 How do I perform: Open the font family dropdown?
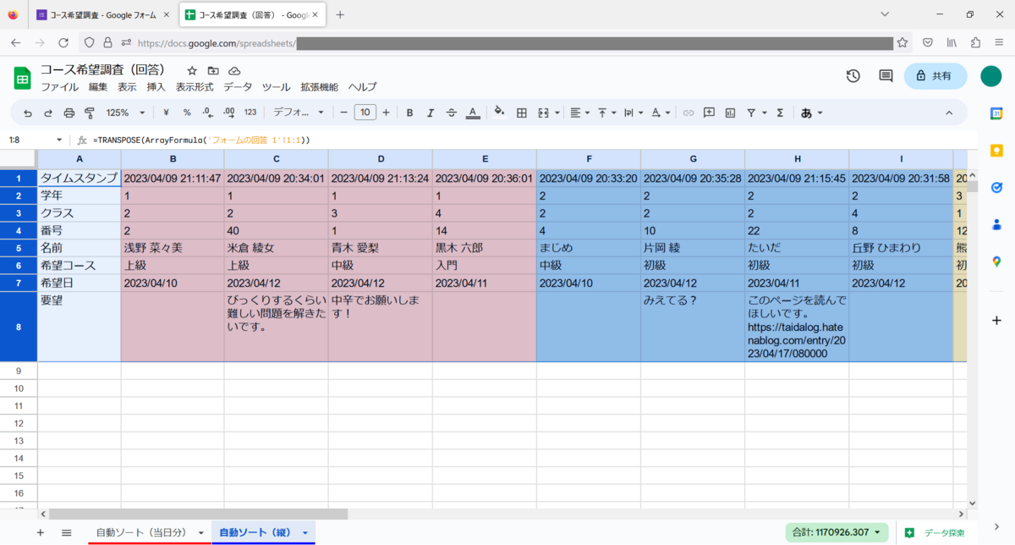click(x=299, y=113)
